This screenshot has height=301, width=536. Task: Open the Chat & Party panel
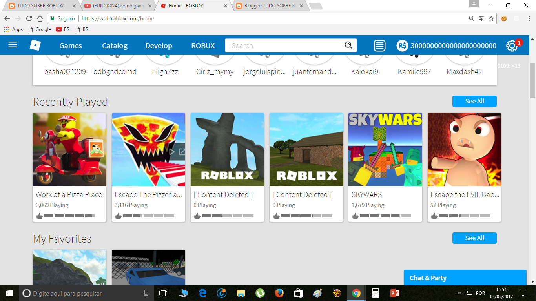click(x=465, y=278)
